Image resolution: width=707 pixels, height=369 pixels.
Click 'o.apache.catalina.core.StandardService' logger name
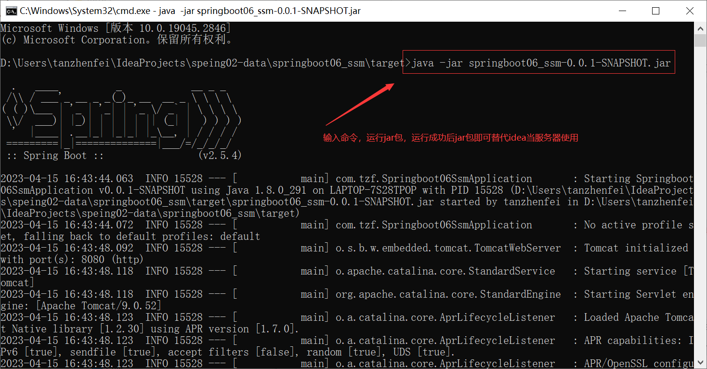point(445,271)
